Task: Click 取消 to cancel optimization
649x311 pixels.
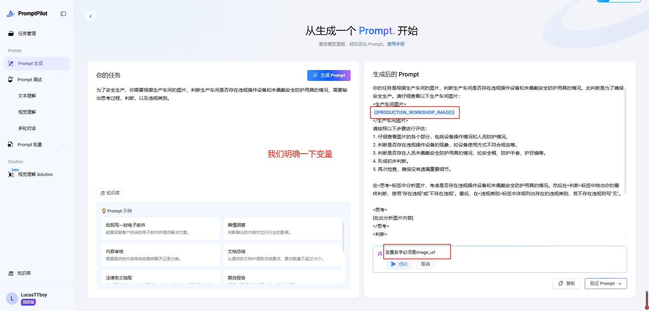Action: coord(426,264)
